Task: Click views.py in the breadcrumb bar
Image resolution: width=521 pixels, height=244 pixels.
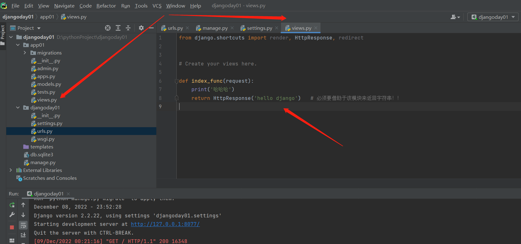Action: [74, 17]
